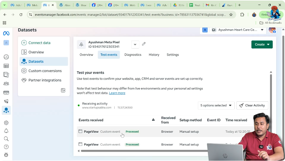Click the Events received column header
Image resolution: width=285 pixels, height=161 pixels.
click(x=91, y=120)
